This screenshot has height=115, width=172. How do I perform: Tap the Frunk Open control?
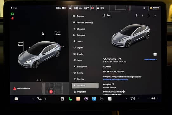[x=20, y=44]
